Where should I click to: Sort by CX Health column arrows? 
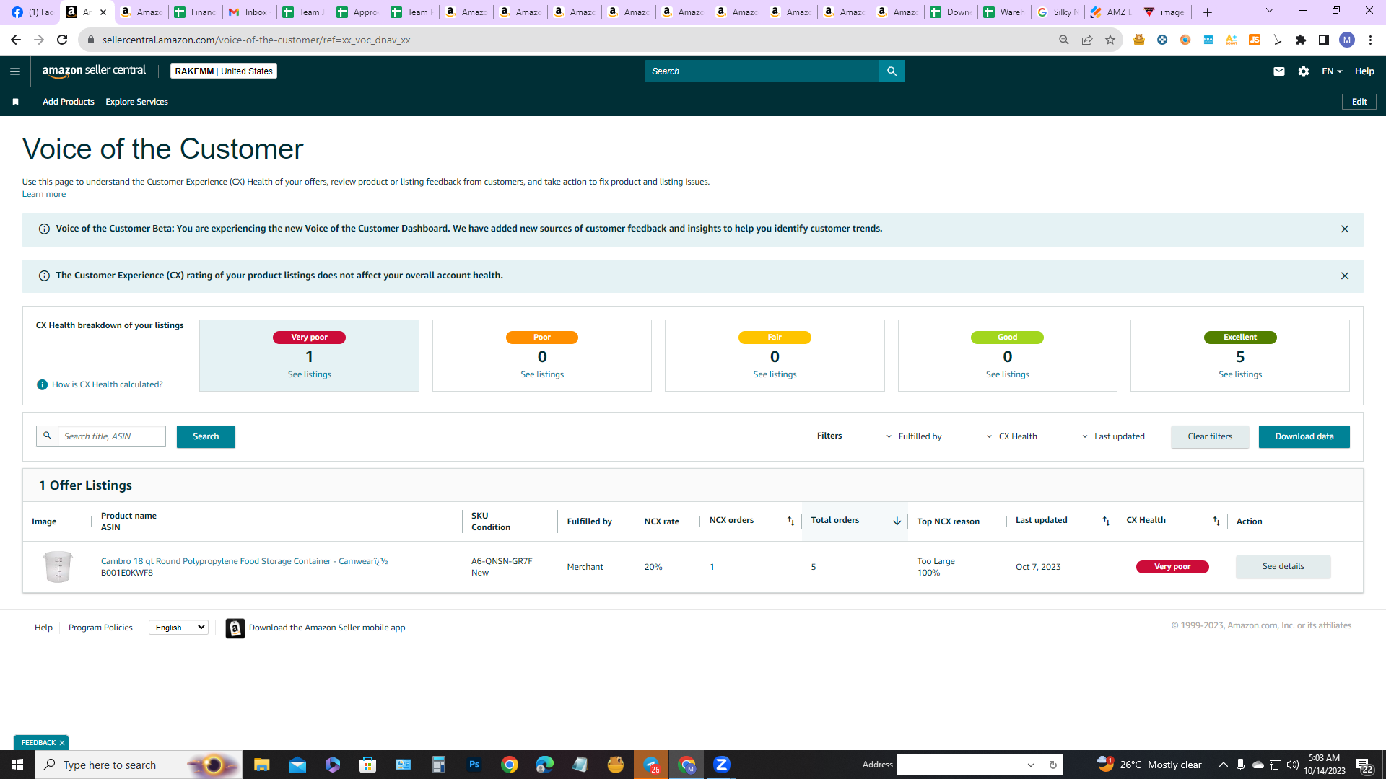[x=1216, y=521]
